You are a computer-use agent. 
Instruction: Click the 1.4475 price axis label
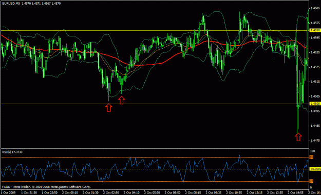[315, 141]
